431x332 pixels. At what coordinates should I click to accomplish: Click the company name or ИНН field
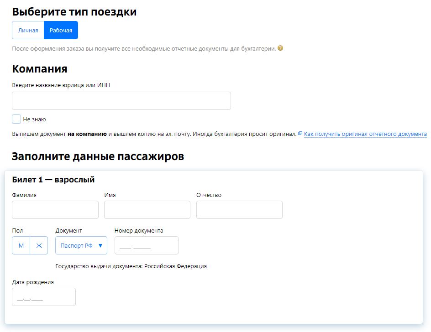tap(121, 101)
